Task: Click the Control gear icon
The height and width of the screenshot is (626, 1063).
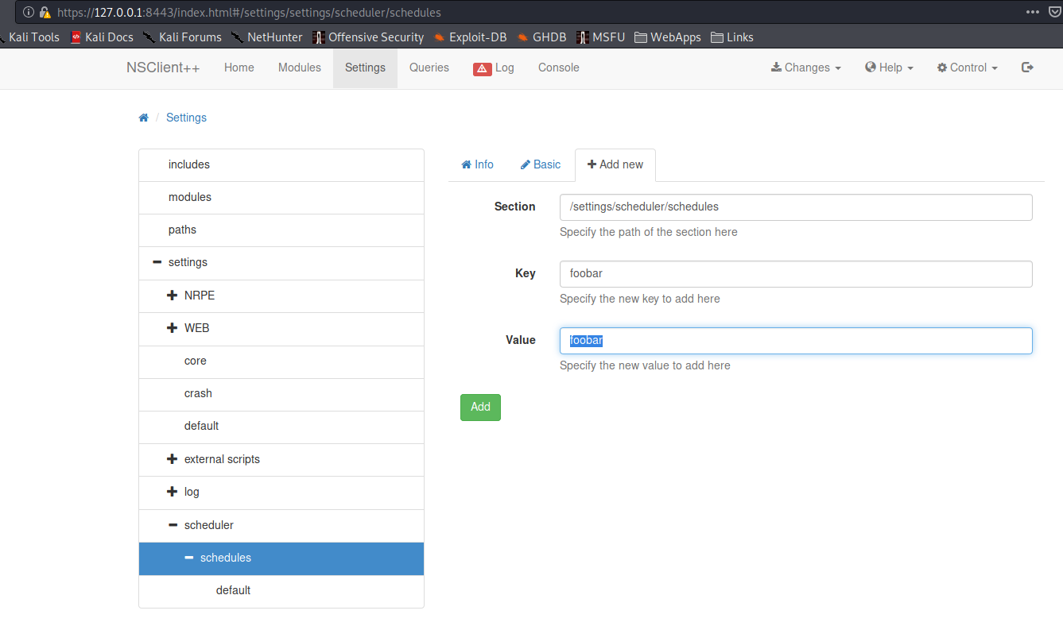Action: point(942,68)
